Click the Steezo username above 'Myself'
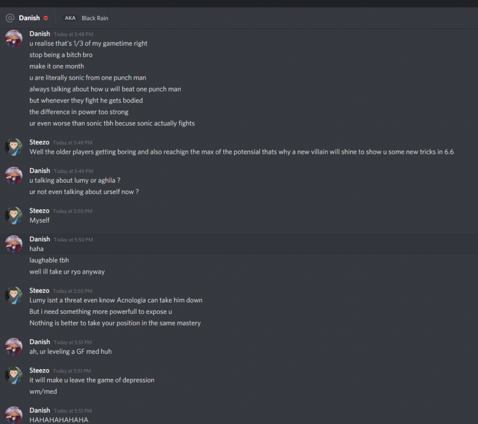 click(x=40, y=211)
